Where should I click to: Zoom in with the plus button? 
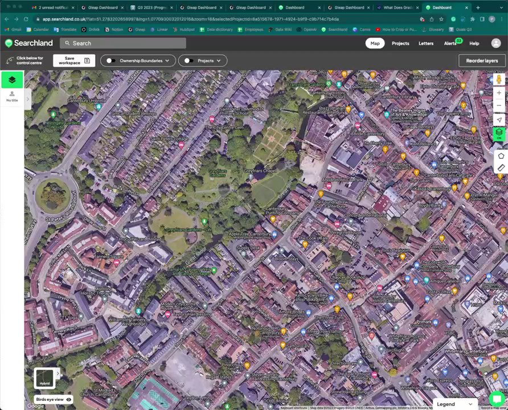click(499, 93)
